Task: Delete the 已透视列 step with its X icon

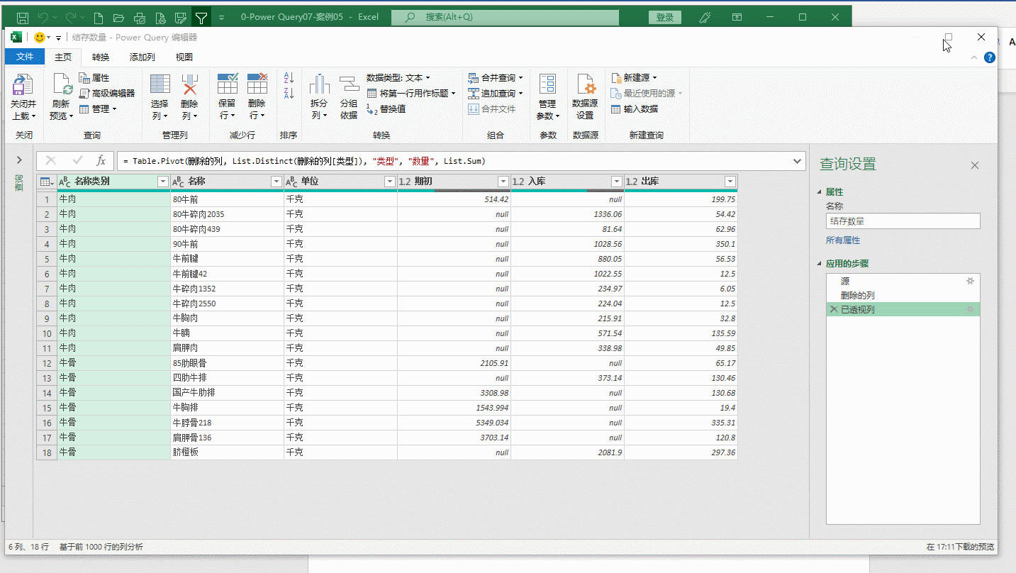Action: click(x=833, y=310)
